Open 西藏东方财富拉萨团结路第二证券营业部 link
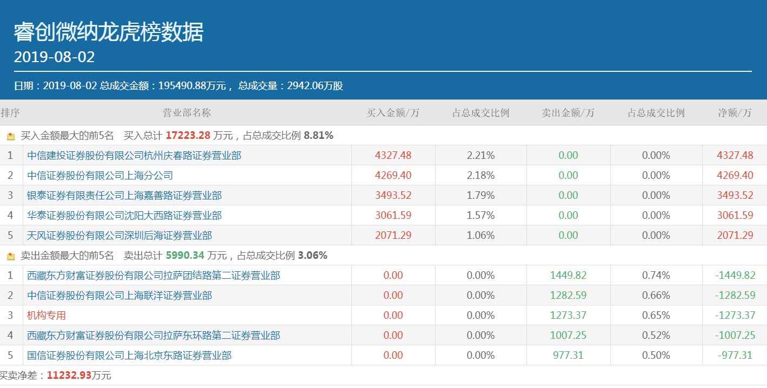The height and width of the screenshot is (388, 767). click(x=154, y=276)
